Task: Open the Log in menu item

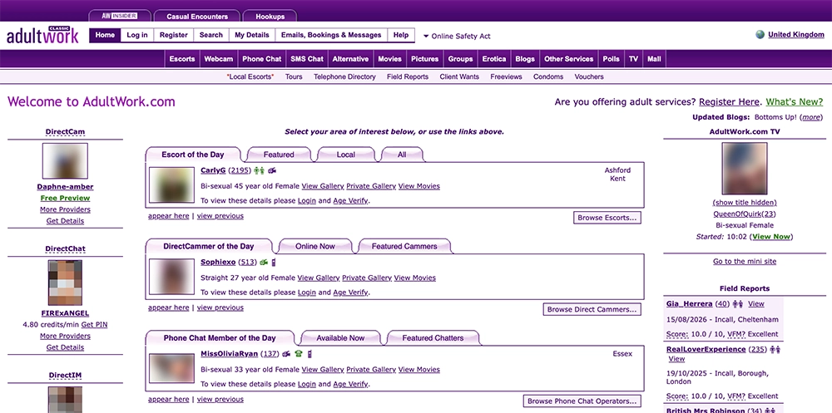Action: [137, 35]
